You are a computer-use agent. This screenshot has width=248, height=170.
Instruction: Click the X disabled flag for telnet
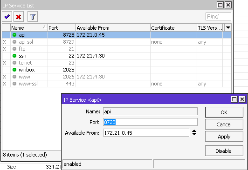click(5, 63)
